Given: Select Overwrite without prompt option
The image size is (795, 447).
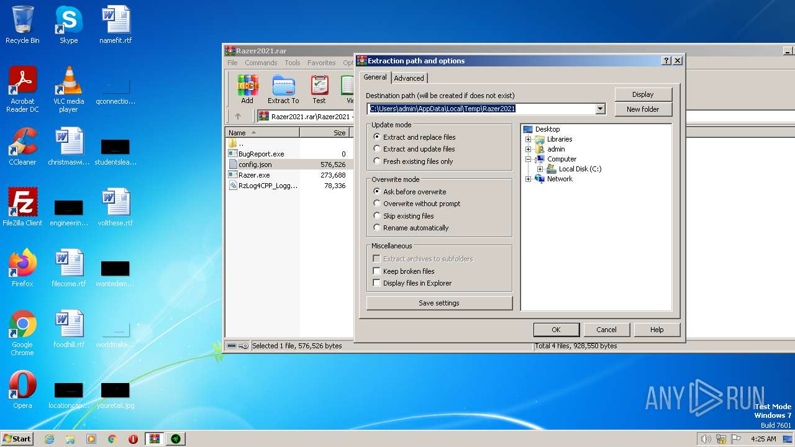Looking at the screenshot, I should coord(417,204).
